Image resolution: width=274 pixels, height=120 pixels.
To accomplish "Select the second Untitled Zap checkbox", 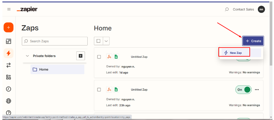I will (x=99, y=89).
